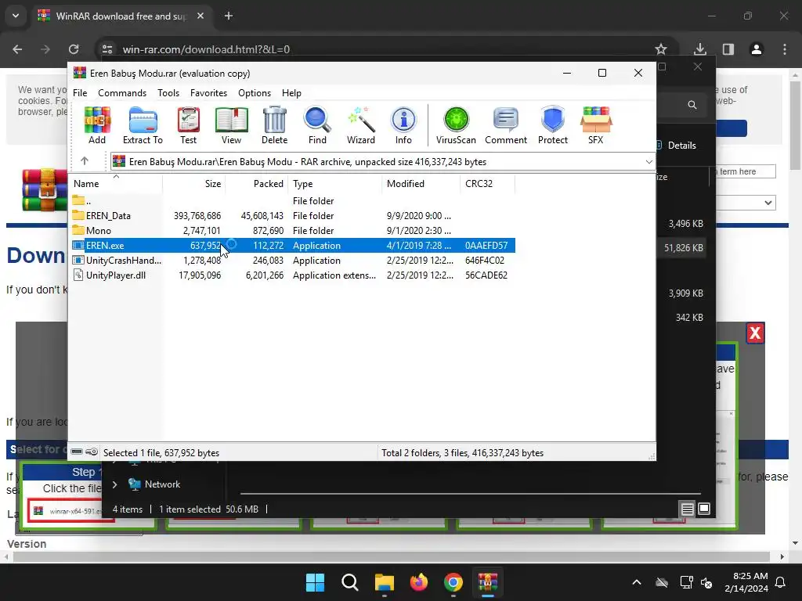The image size is (802, 601).
Task: Open File Explorer from taskbar
Action: pos(384,582)
